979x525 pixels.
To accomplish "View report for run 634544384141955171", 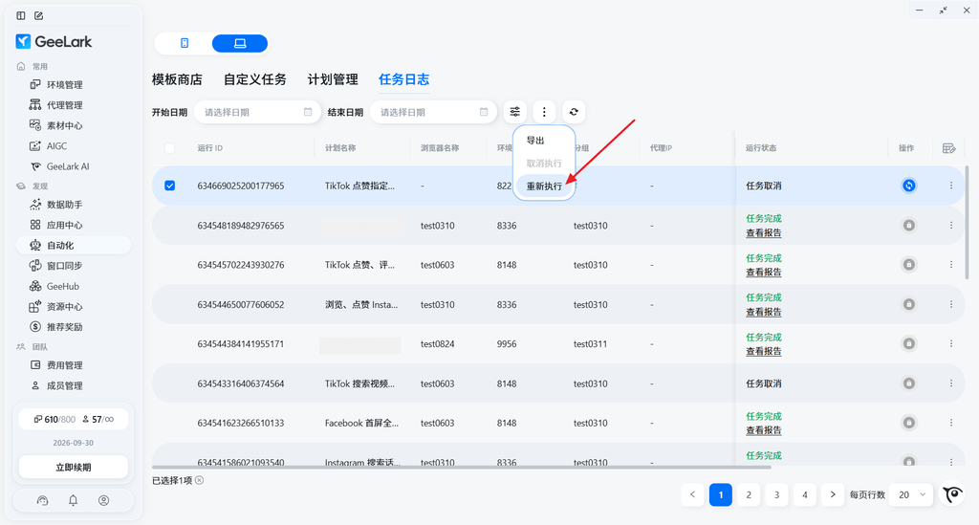I will 764,352.
